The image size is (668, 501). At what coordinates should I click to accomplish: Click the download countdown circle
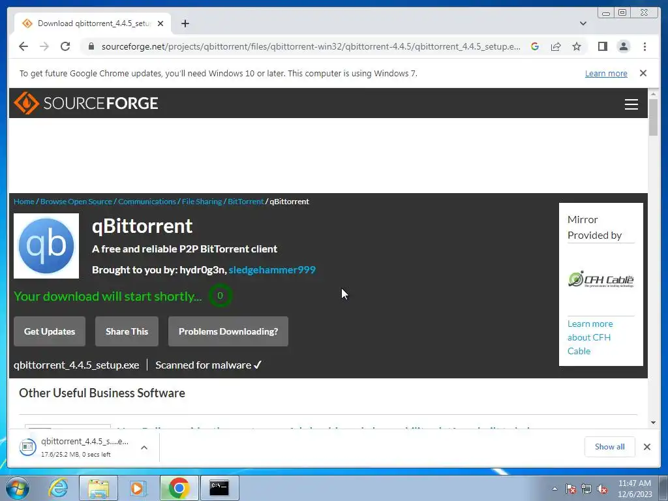coord(220,296)
